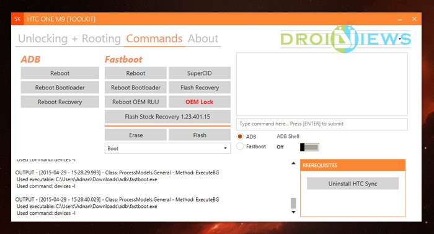This screenshot has width=434, height=234.
Task: Click the Fastboot section heading
Action: coord(123,60)
